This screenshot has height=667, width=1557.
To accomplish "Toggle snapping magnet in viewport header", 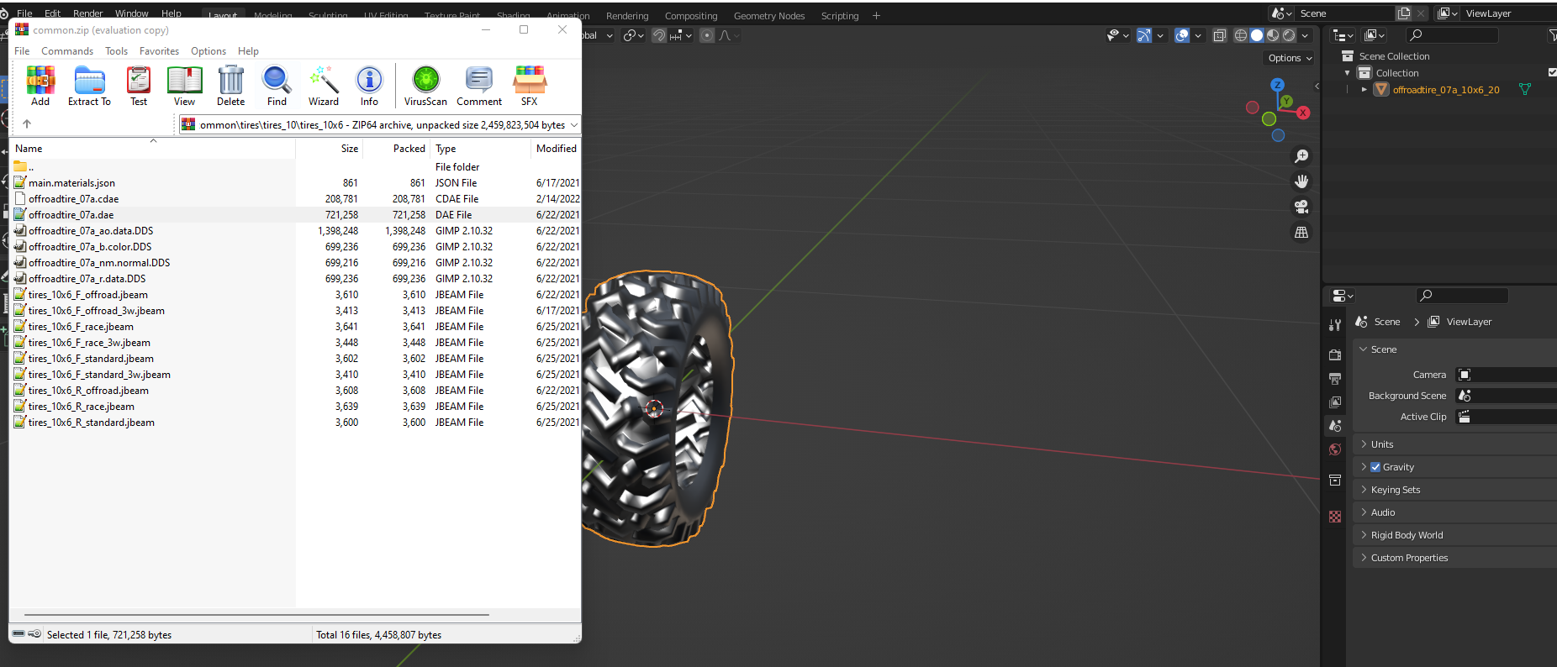I will click(659, 35).
